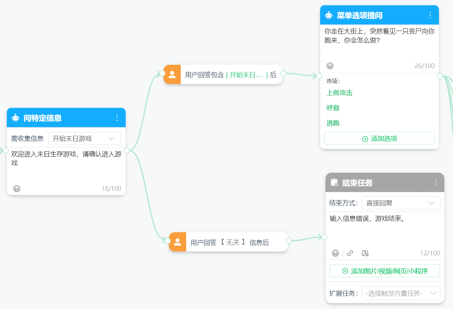The image size is (453, 309).
Task: Open the 结束任务 node three-dot menu
Action: [435, 183]
